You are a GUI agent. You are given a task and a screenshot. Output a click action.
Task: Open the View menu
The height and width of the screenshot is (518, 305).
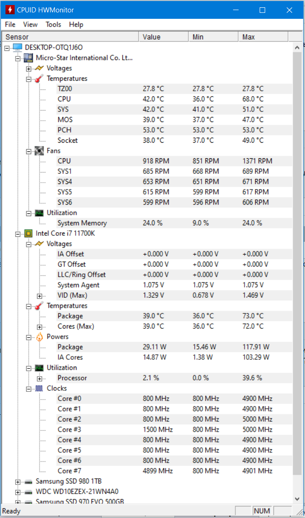(x=30, y=24)
